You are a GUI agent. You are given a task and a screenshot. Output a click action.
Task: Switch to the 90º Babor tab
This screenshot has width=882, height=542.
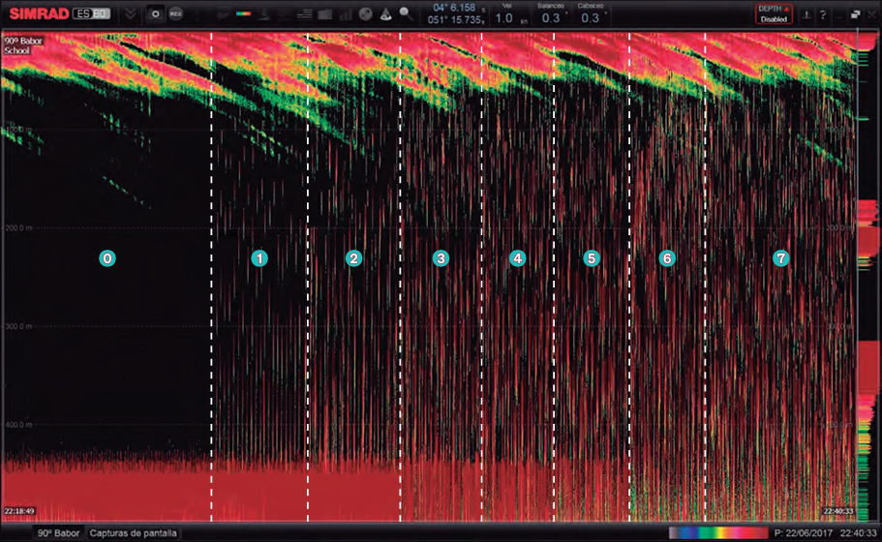click(x=57, y=532)
